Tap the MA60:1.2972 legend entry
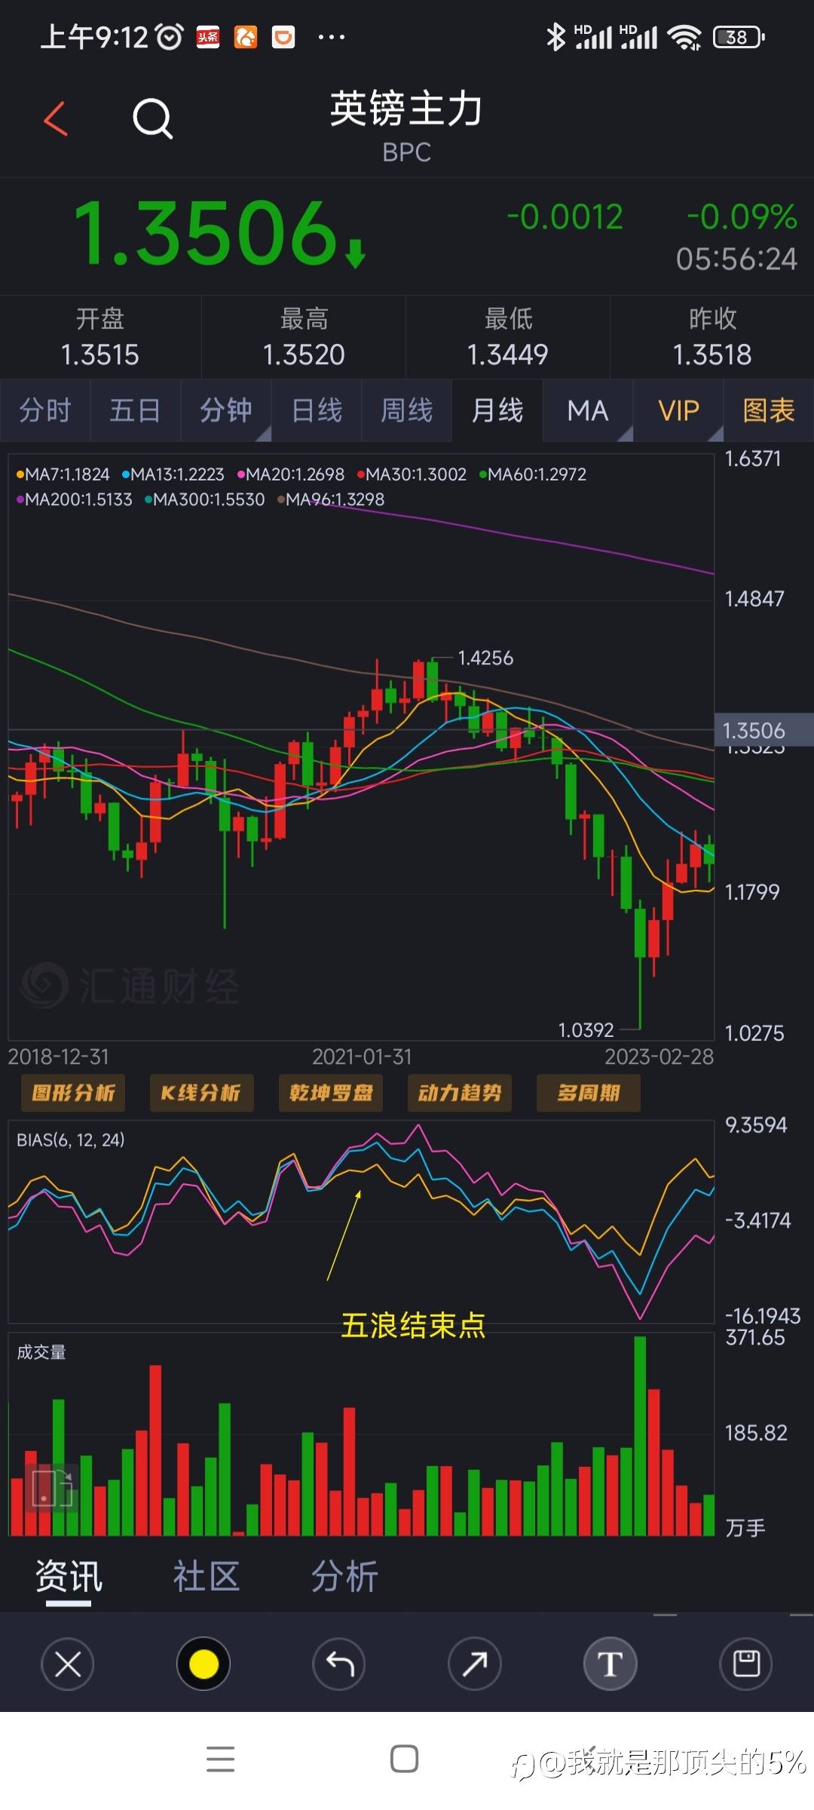This screenshot has width=814, height=1810. [533, 474]
